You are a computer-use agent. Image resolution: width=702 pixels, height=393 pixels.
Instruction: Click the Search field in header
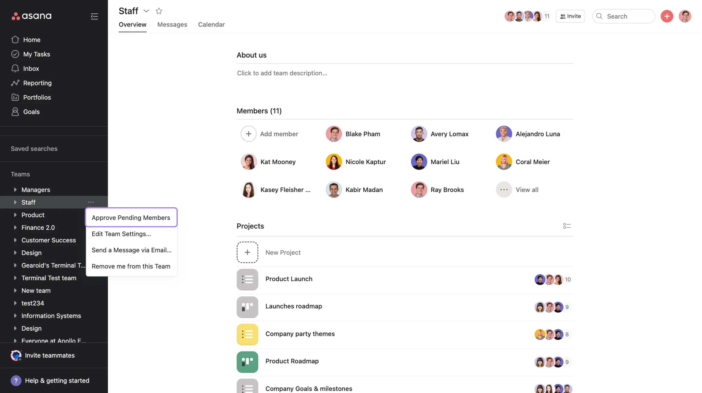(623, 16)
